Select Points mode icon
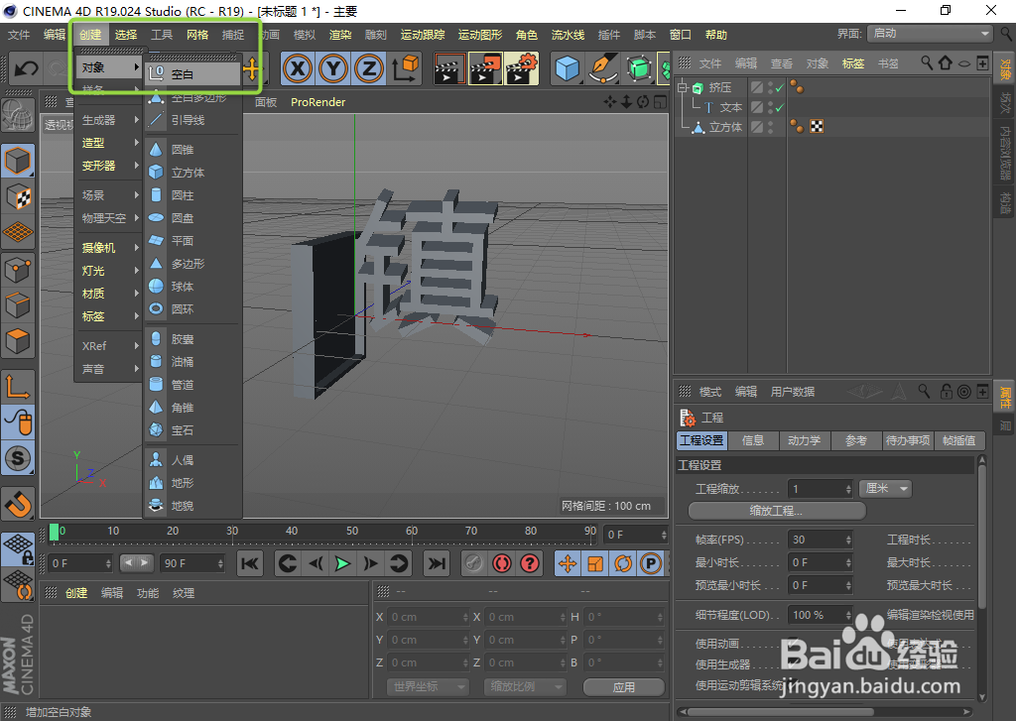 click(18, 269)
